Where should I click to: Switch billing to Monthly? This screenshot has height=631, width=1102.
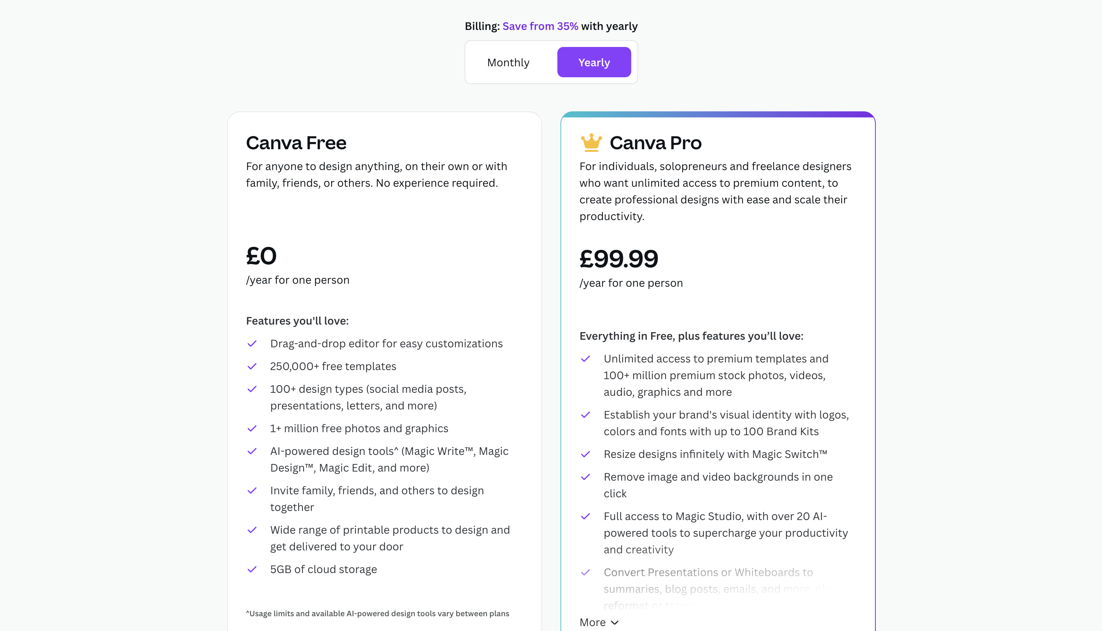pos(508,62)
